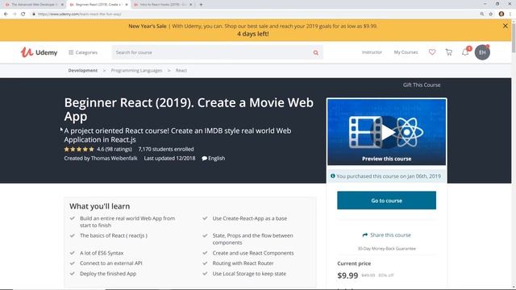The image size is (516, 290).
Task: Focus the Search for course field
Action: [x=210, y=52]
